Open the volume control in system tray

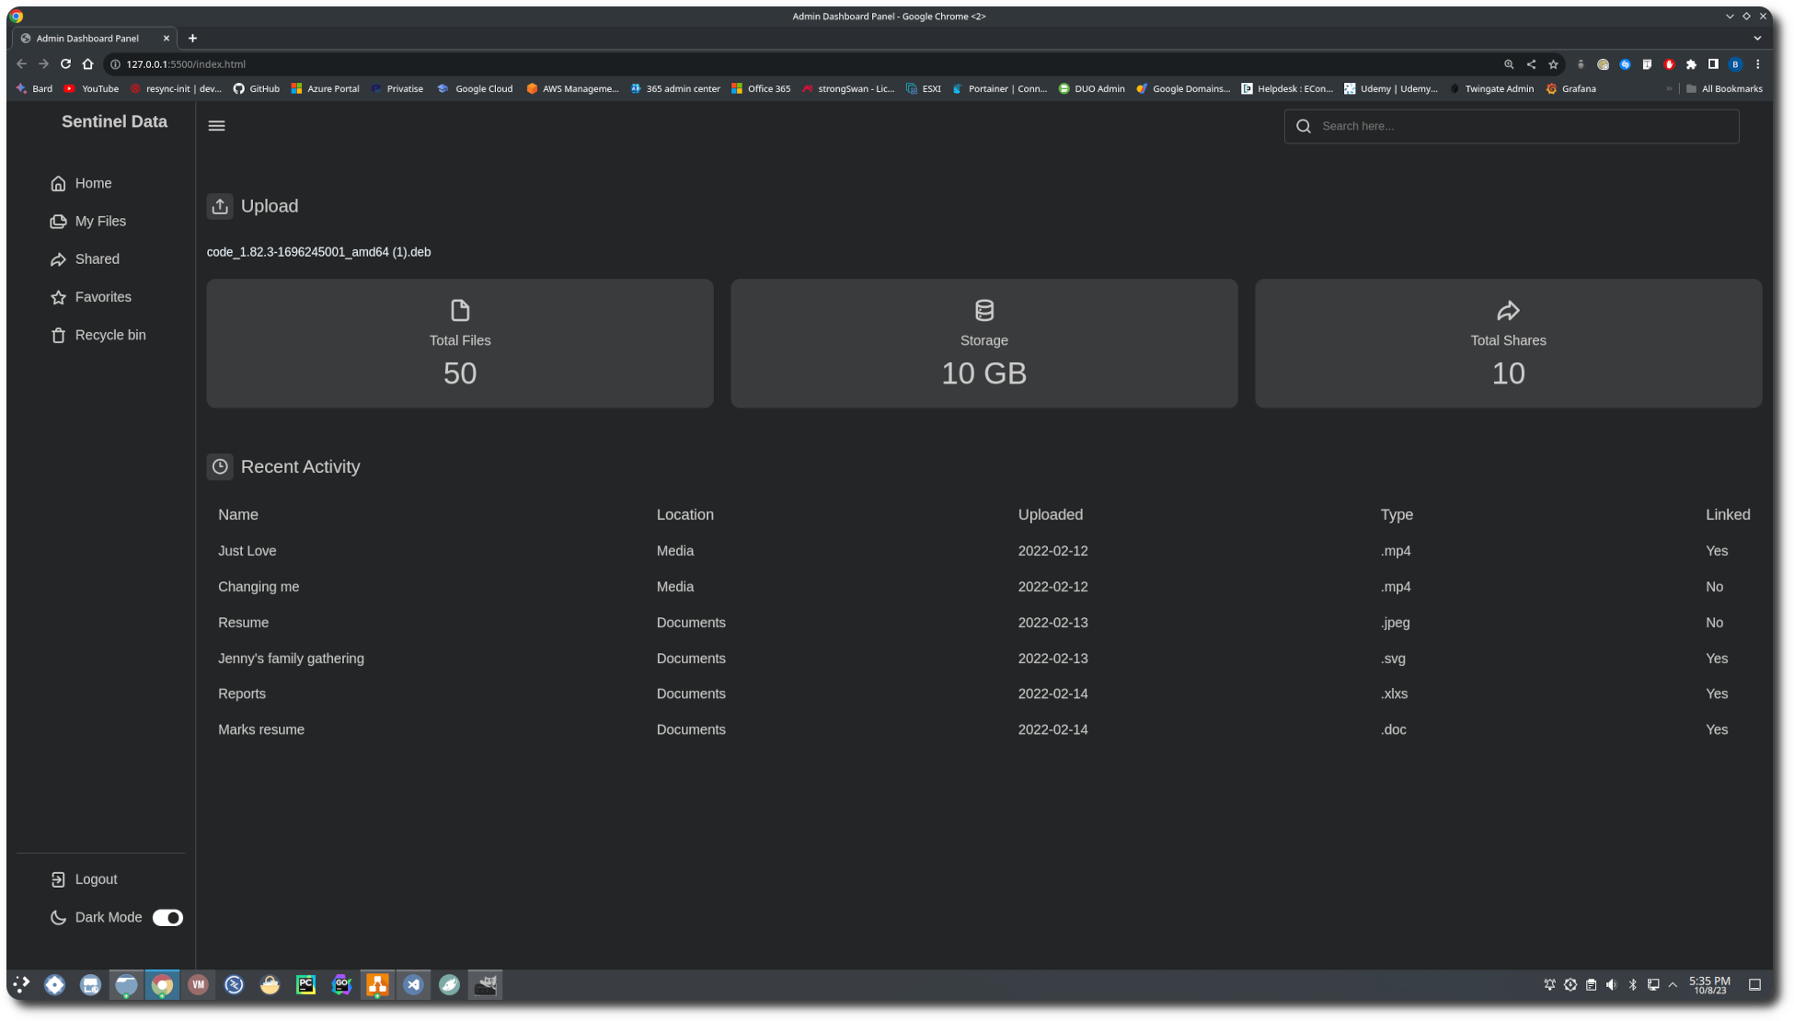[1611, 985]
